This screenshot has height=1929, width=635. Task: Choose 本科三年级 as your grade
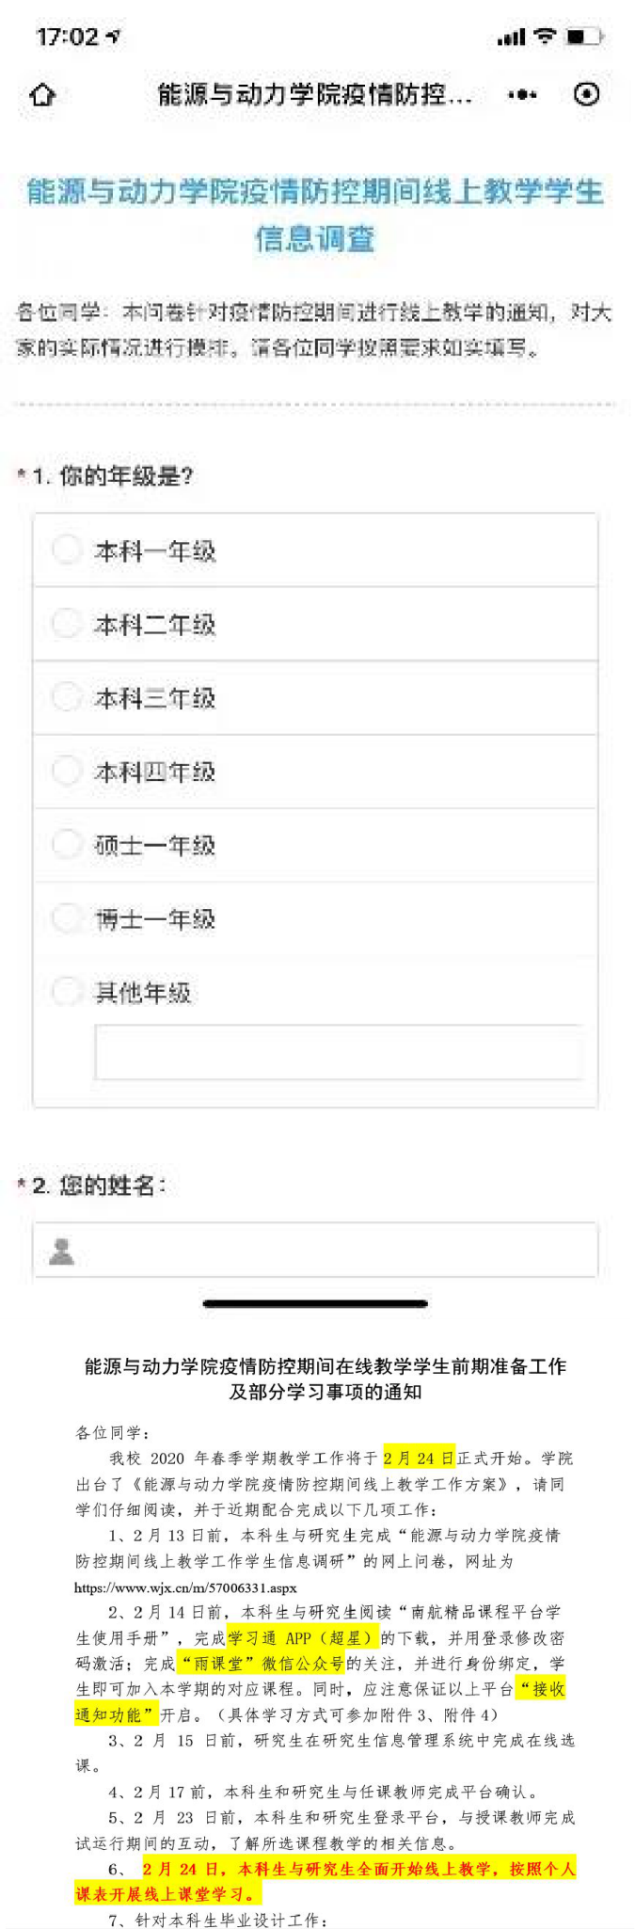(67, 697)
